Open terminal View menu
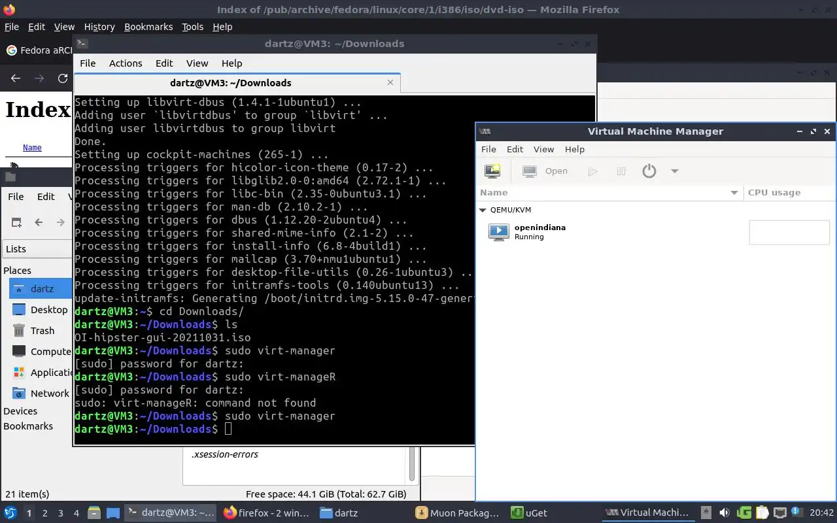The width and height of the screenshot is (837, 523). 197,63
